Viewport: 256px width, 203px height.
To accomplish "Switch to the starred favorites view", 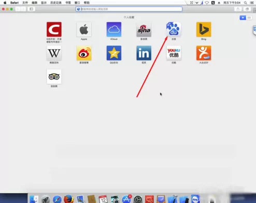I will [x=243, y=18].
